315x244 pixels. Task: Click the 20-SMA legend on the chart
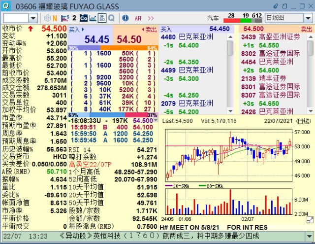click(211, 186)
